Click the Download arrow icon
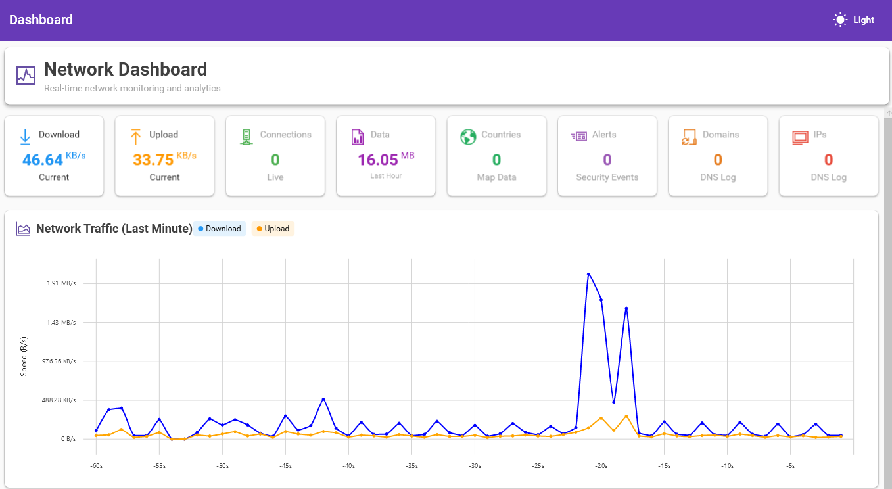Viewport: 892px width, 489px height. tap(25, 136)
